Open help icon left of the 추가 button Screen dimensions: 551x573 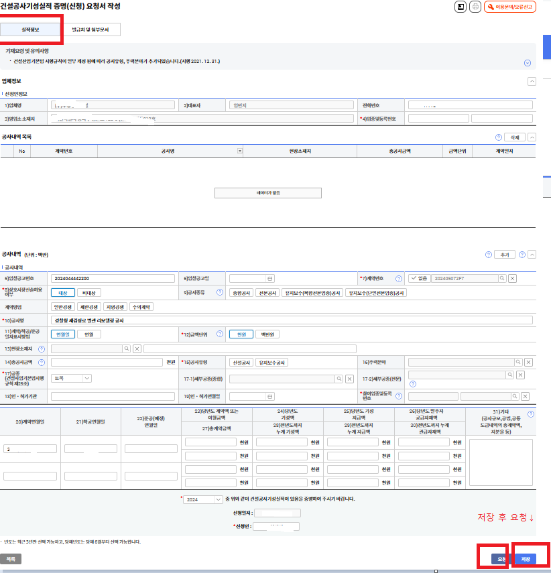tap(489, 255)
